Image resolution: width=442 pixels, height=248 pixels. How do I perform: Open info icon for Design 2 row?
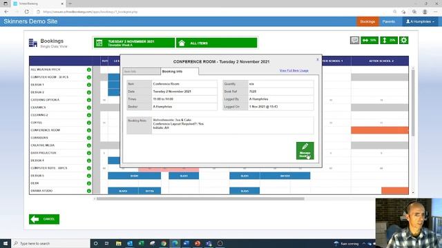point(89,92)
